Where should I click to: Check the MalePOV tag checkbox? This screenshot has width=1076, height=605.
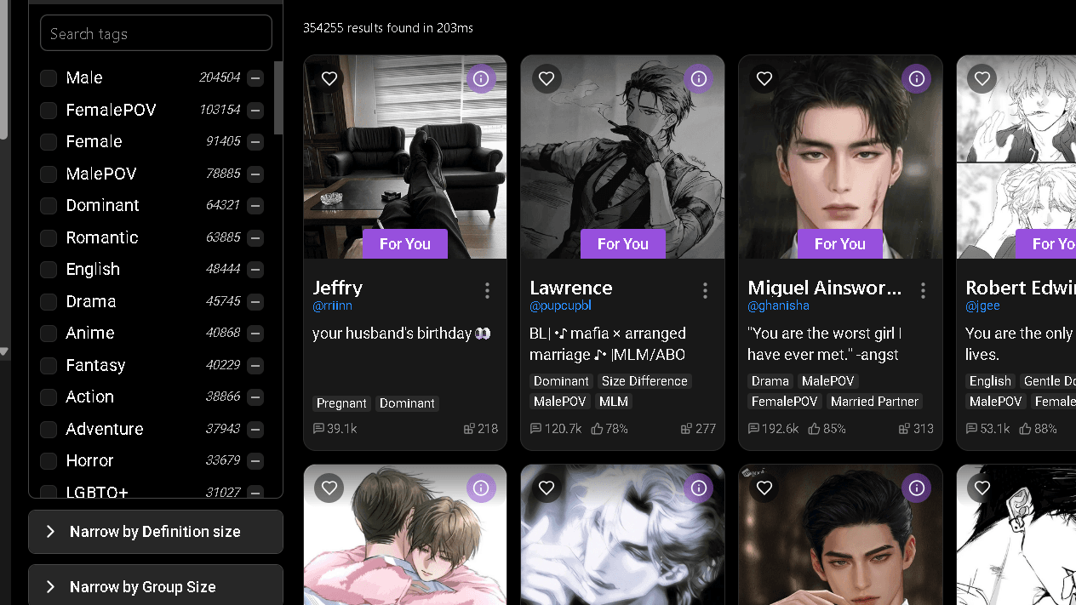[49, 174]
